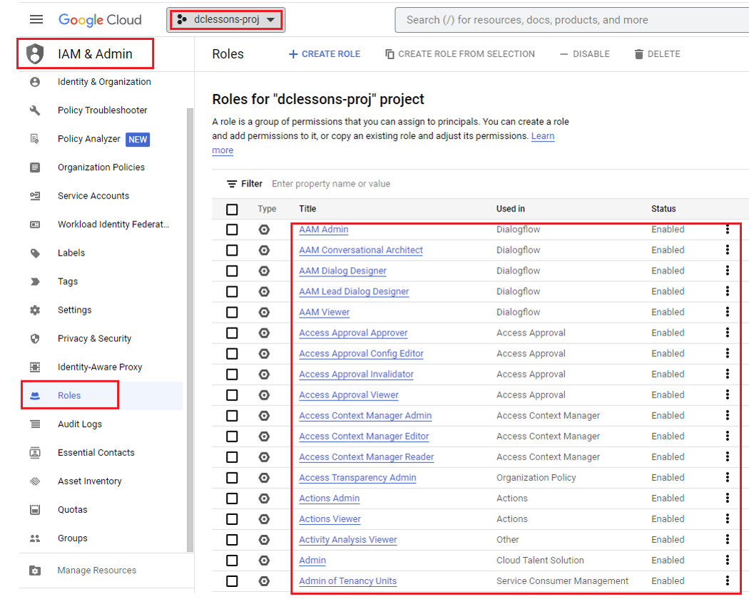Open Organization Policies in the sidebar
This screenshot has width=749, height=599.
[101, 167]
